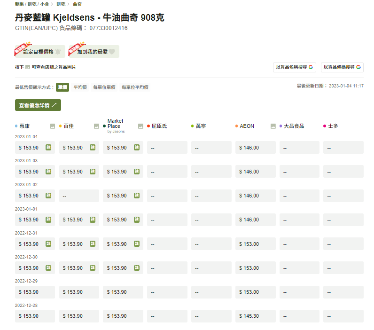Viewport: 374px width, 330px height.
Task: Click last updated date 2023-01-04 11:17
Action: (x=346, y=86)
